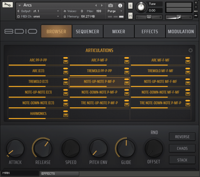Click keyboard icon for HARMONICS

(66, 115)
